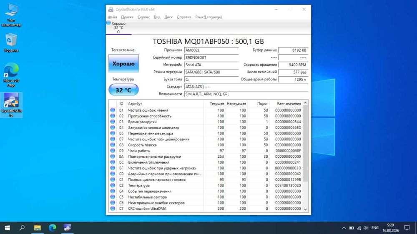
Task: Click the status circle for attribute C7
Action: pyautogui.click(x=113, y=209)
